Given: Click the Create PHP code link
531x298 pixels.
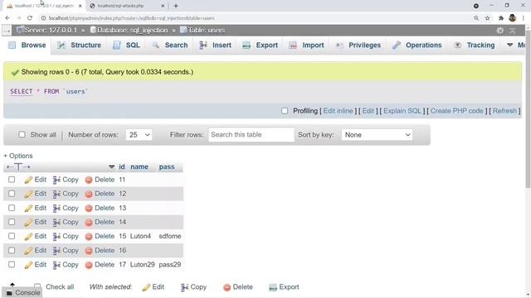Looking at the screenshot, I should [457, 111].
